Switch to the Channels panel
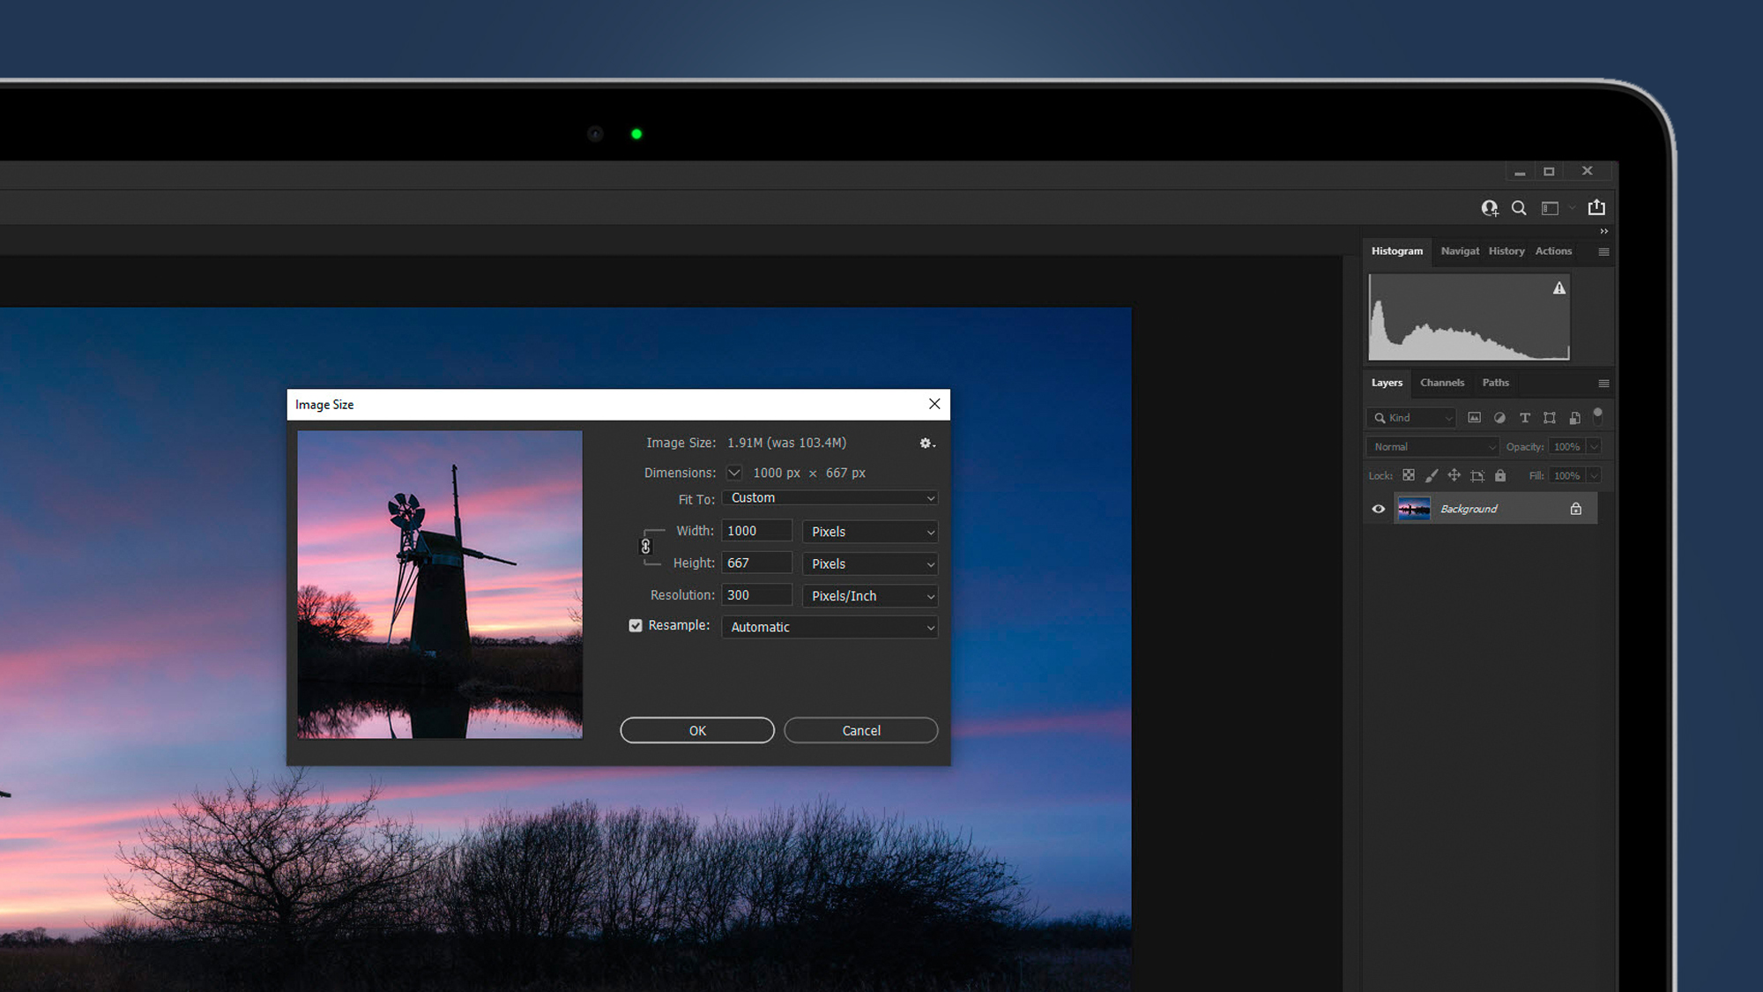Viewport: 1763px width, 992px height. [x=1442, y=383]
